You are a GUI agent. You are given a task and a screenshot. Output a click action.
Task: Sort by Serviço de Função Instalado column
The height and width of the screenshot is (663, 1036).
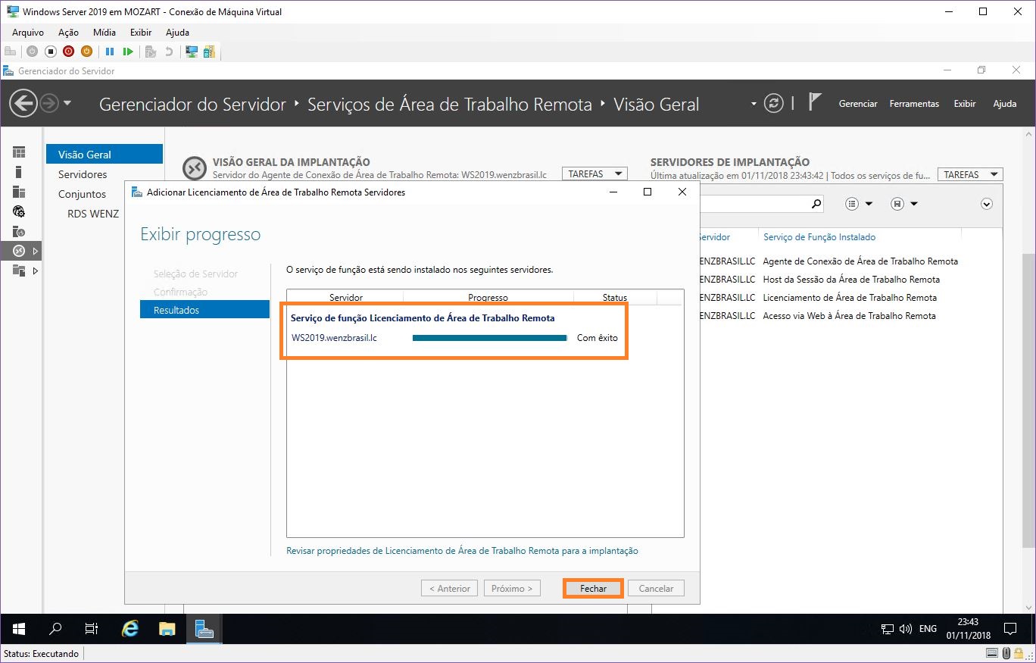819,237
